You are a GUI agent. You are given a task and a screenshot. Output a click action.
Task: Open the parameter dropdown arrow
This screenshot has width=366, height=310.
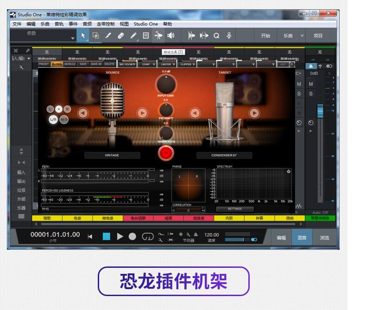(73, 38)
